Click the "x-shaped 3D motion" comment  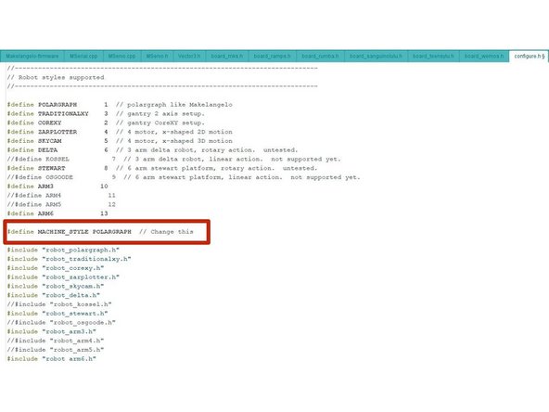pyautogui.click(x=198, y=141)
